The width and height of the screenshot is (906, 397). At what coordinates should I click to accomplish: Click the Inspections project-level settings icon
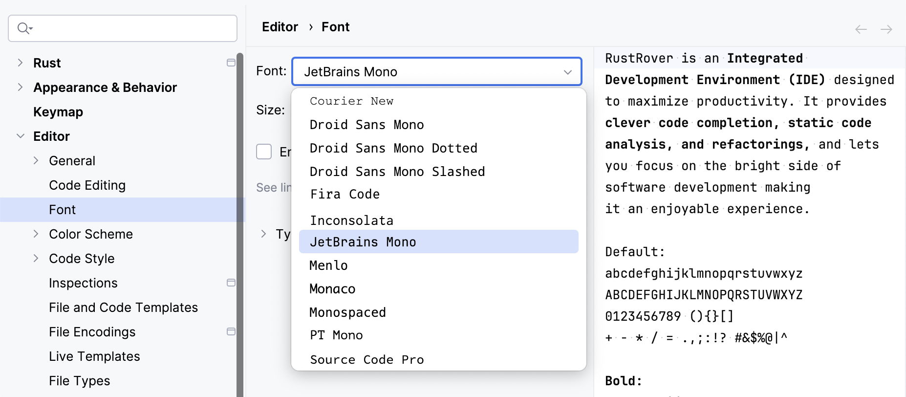pos(231,283)
